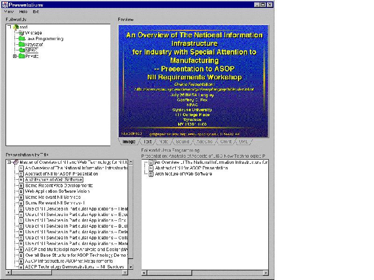Click the Presentations window title bar icon
The height and width of the screenshot is (280, 374).
(x=5, y=5)
